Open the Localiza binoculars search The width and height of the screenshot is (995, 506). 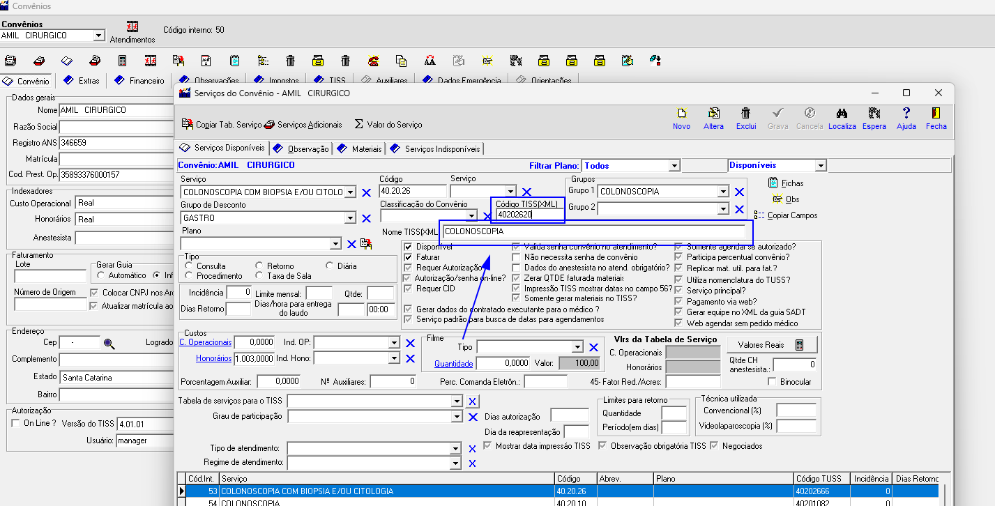click(x=842, y=114)
